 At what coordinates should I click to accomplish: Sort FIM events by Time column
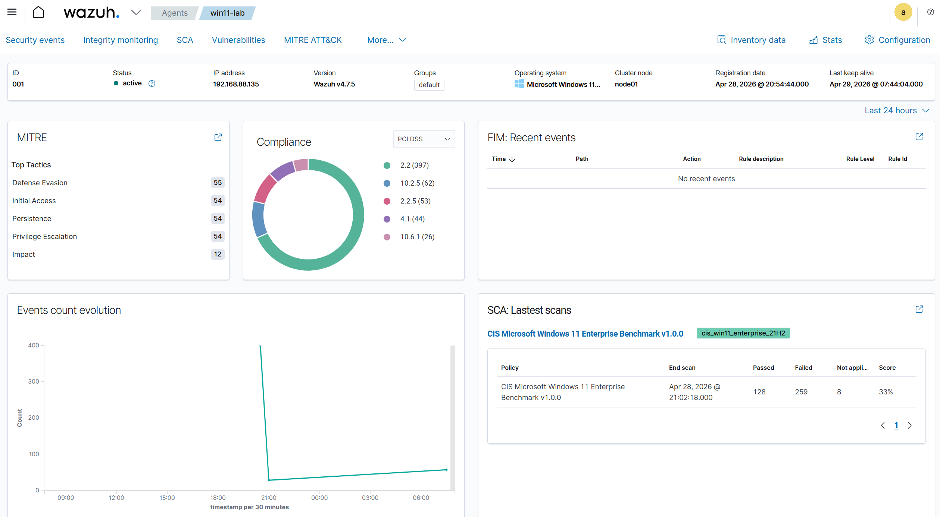(x=503, y=159)
